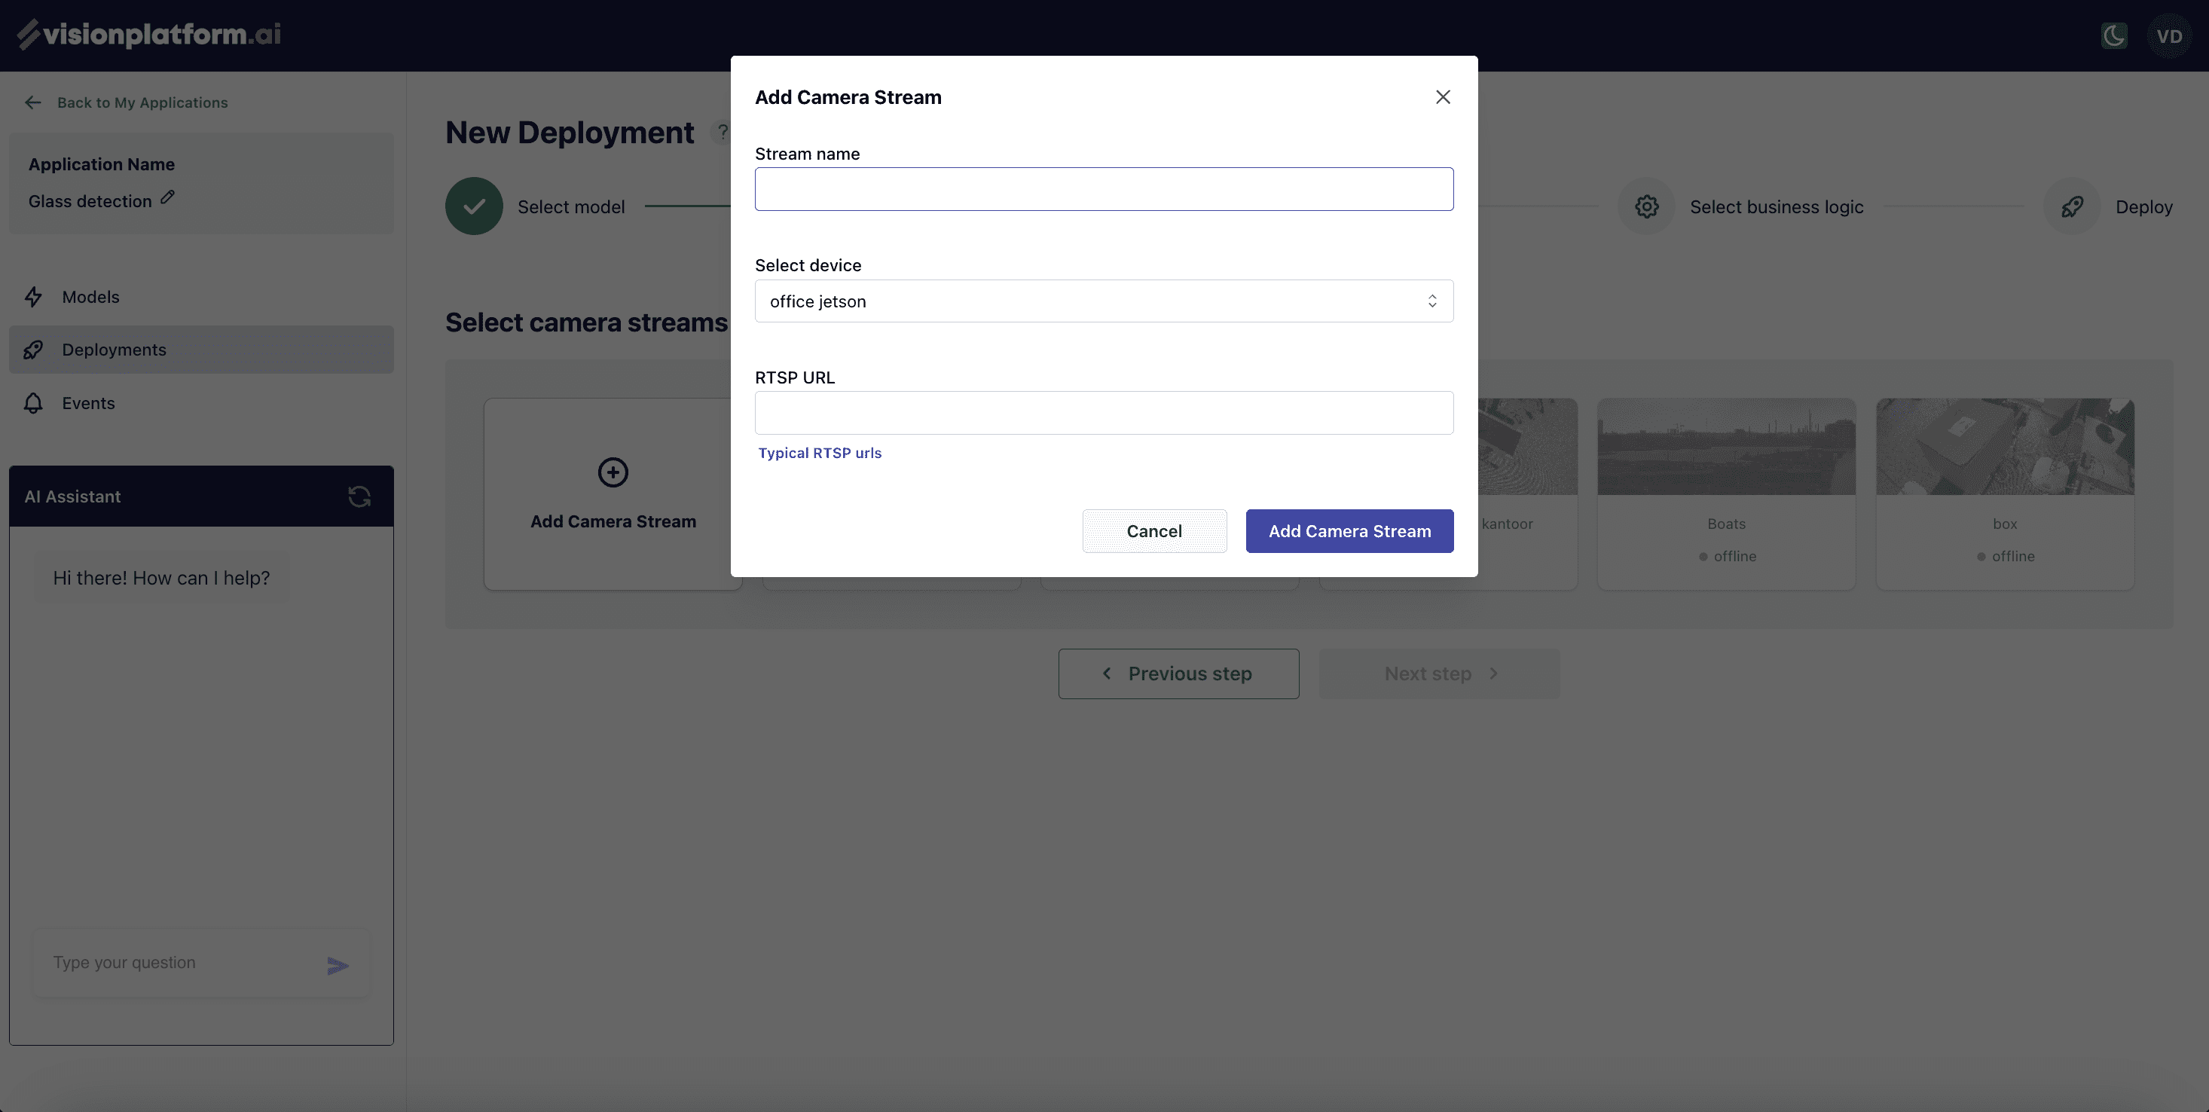Close the Add Camera Stream dialog
This screenshot has height=1112, width=2209.
1444,97
